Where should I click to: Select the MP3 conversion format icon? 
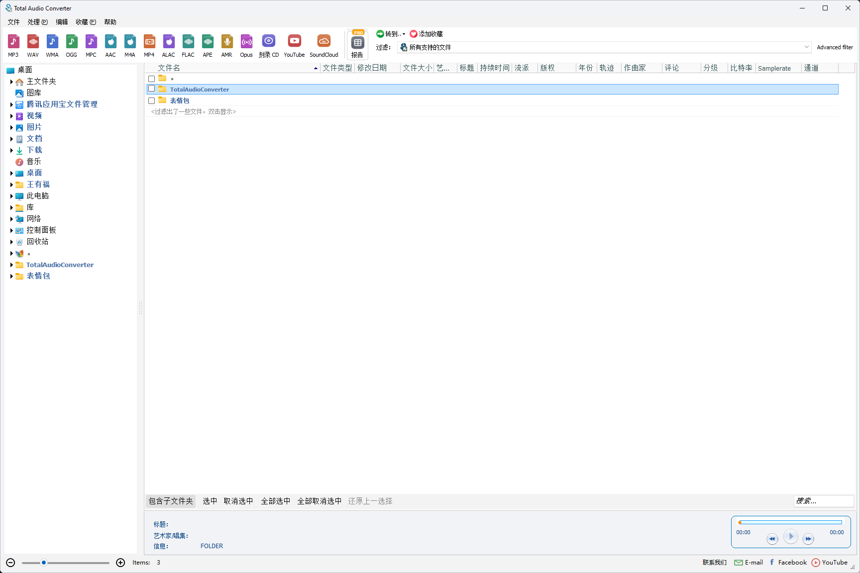pos(13,46)
